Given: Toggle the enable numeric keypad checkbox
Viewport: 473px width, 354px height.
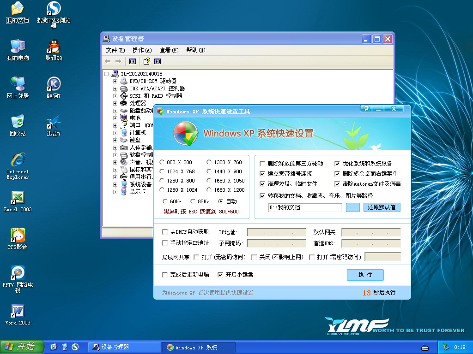Looking at the screenshot, I should 220,275.
